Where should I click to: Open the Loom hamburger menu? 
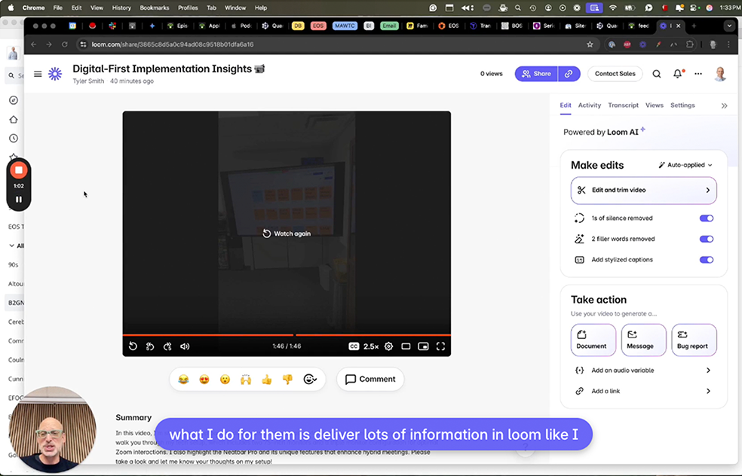pos(38,74)
